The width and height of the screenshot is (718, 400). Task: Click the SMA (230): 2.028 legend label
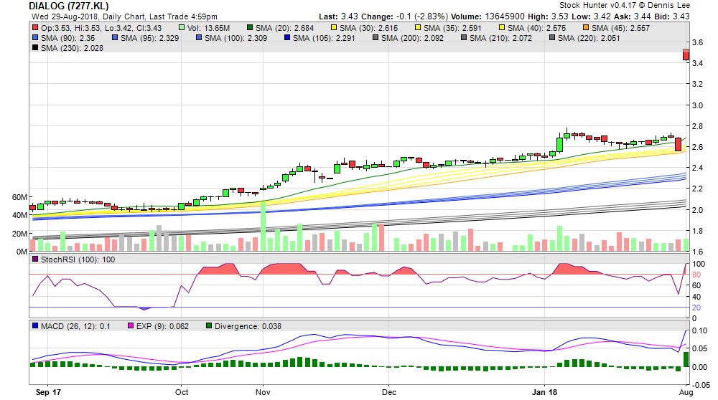click(72, 48)
